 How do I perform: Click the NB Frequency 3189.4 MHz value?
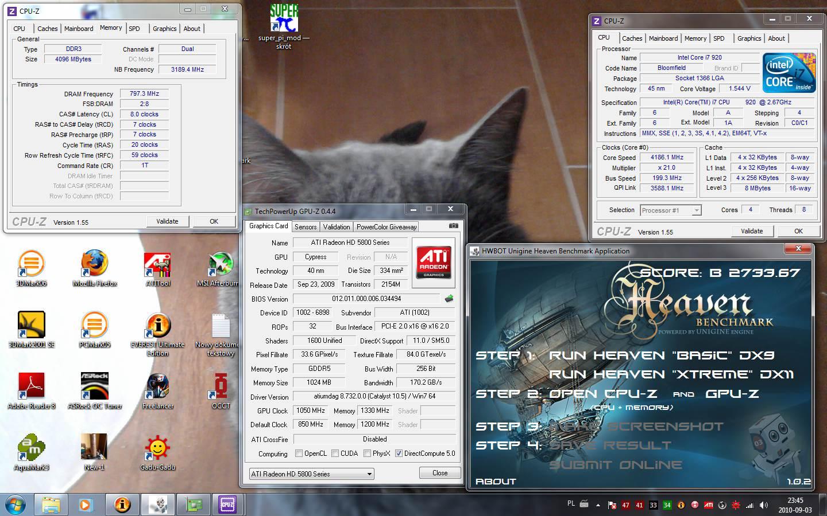coord(187,69)
